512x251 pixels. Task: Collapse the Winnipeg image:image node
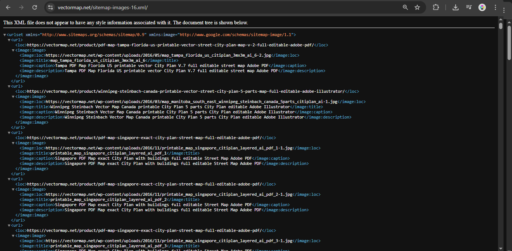tap(12, 96)
